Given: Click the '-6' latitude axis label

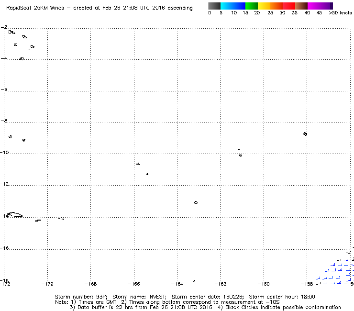Looking at the screenshot, I should [x=4, y=89].
